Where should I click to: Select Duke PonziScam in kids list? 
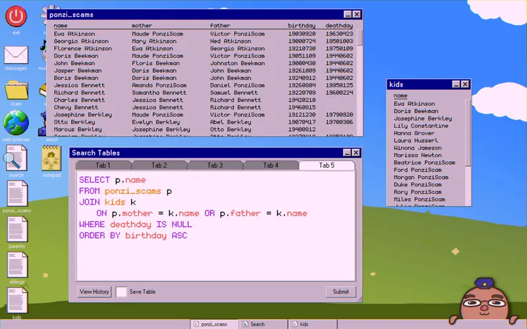point(418,185)
